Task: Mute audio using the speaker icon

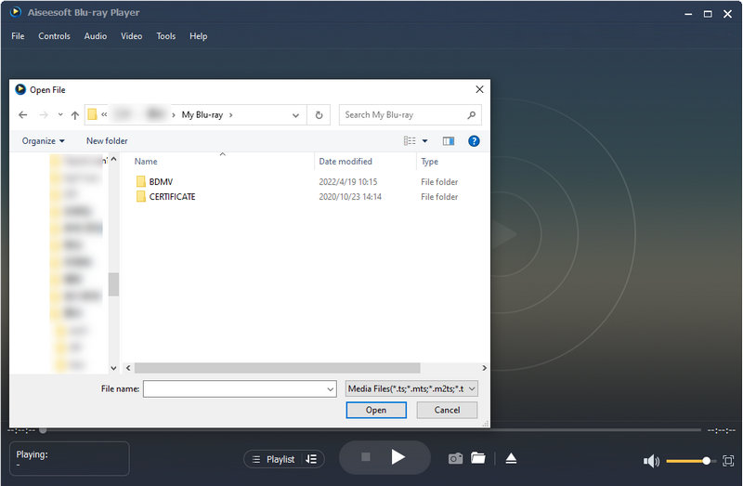Action: pos(651,461)
